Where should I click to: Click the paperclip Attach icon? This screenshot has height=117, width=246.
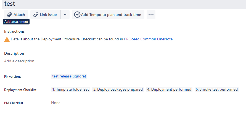(x=10, y=15)
